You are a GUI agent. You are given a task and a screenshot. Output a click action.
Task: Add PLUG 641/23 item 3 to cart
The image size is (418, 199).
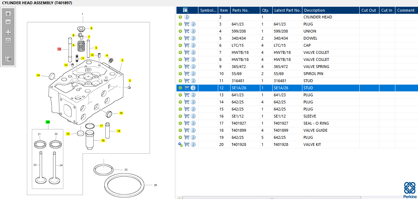coord(187,24)
